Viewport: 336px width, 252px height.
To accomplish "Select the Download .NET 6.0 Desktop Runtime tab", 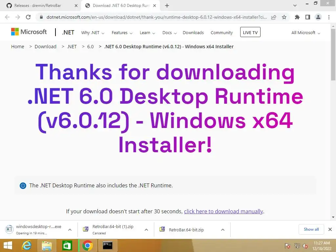I will [x=121, y=6].
